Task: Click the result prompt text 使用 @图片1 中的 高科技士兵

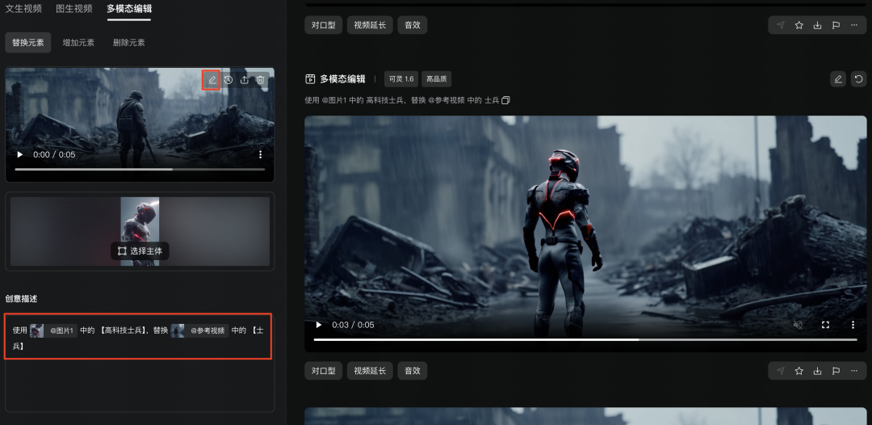Action: 356,101
